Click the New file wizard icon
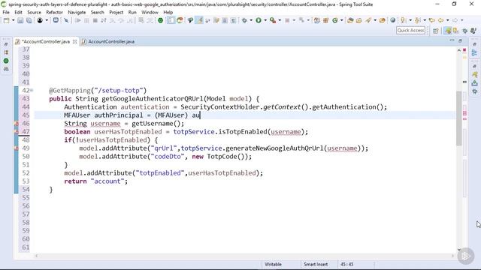This screenshot has width=481, height=270. click(x=6, y=20)
